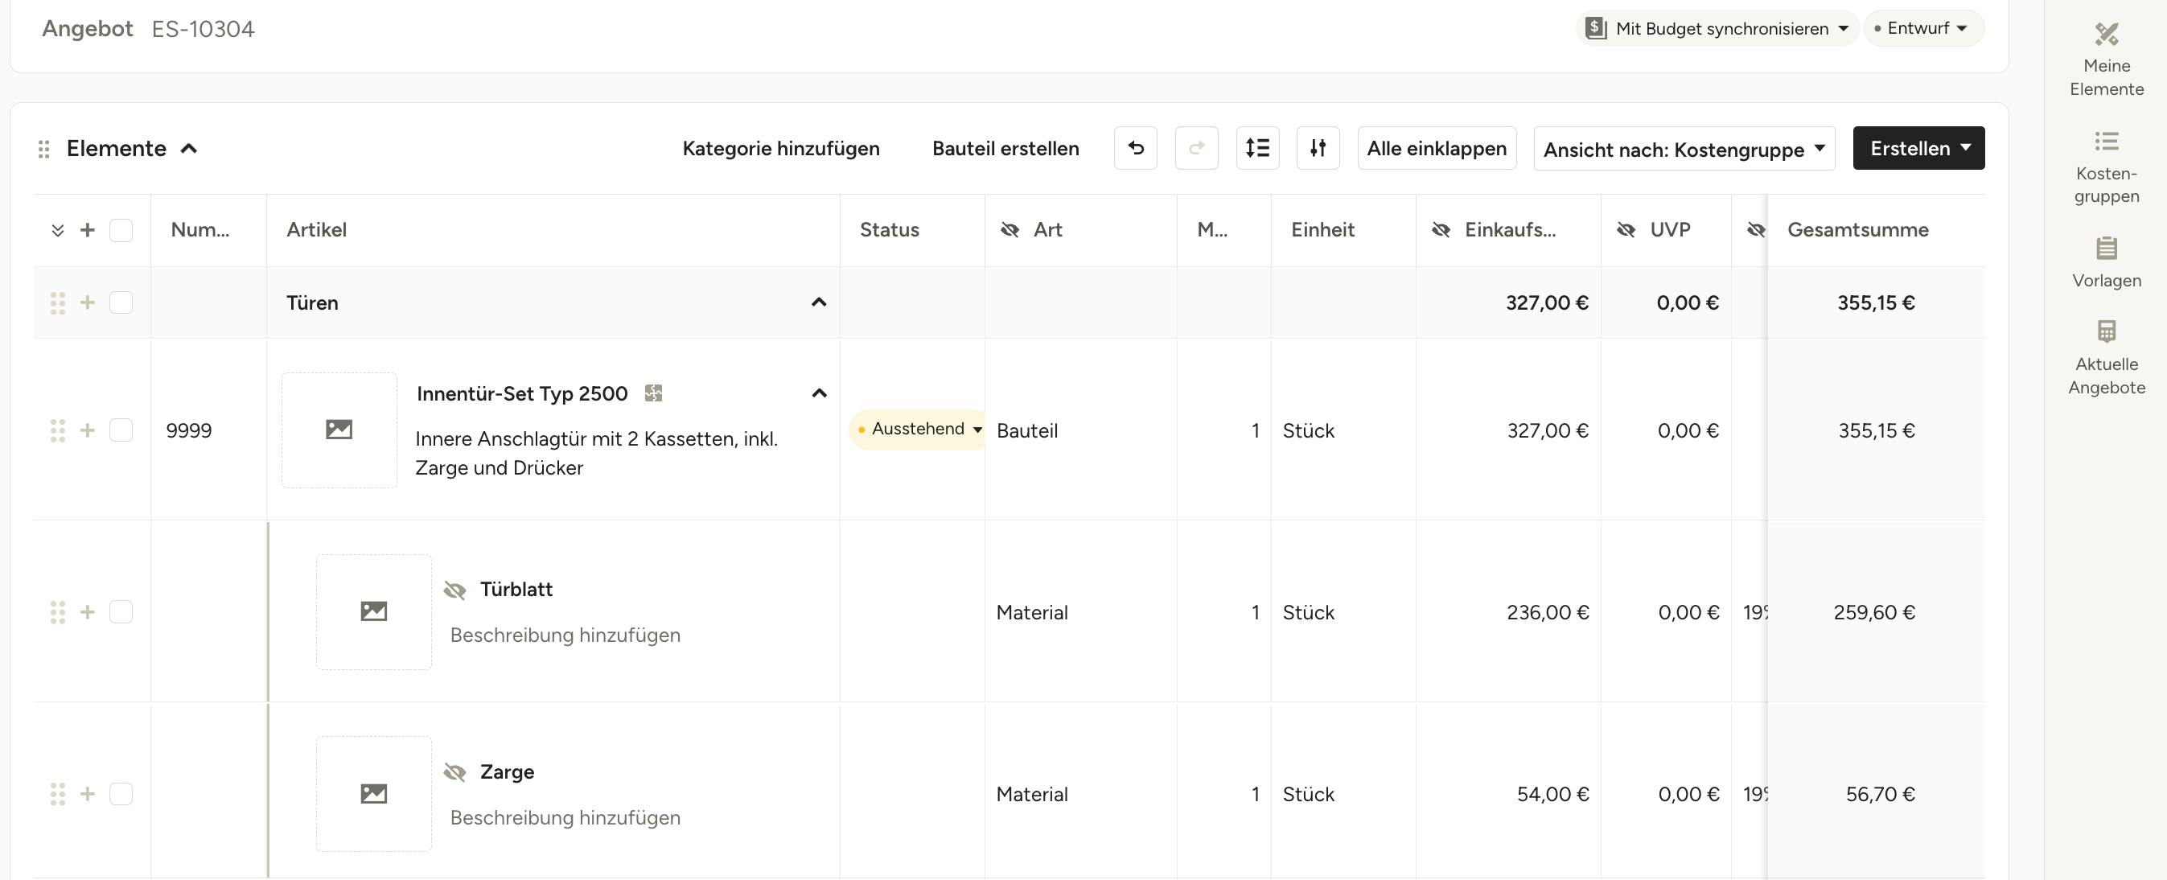Click plus icon in Türen row
The height and width of the screenshot is (880, 2167).
tap(88, 303)
